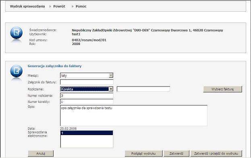Click the Anuluj button

(41, 154)
